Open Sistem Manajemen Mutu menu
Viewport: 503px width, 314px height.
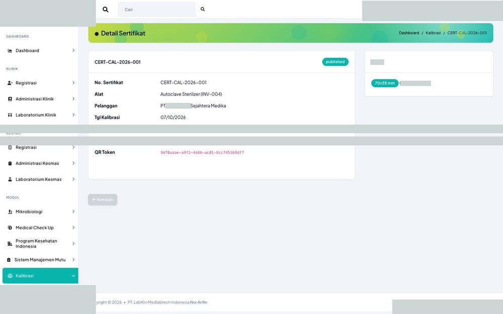(40, 260)
